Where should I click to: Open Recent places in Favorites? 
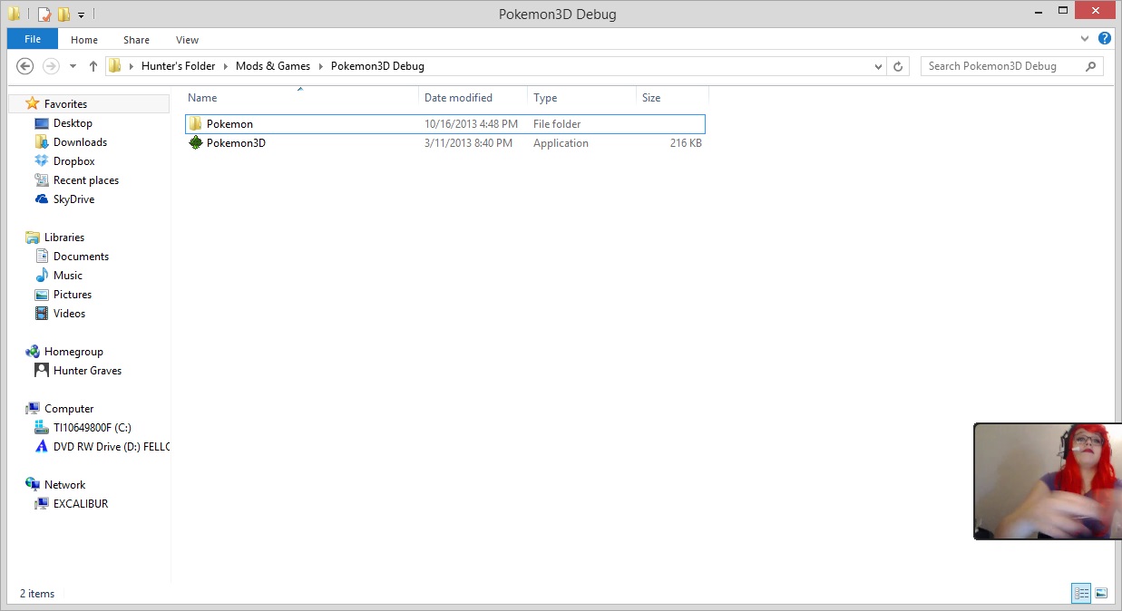(86, 180)
